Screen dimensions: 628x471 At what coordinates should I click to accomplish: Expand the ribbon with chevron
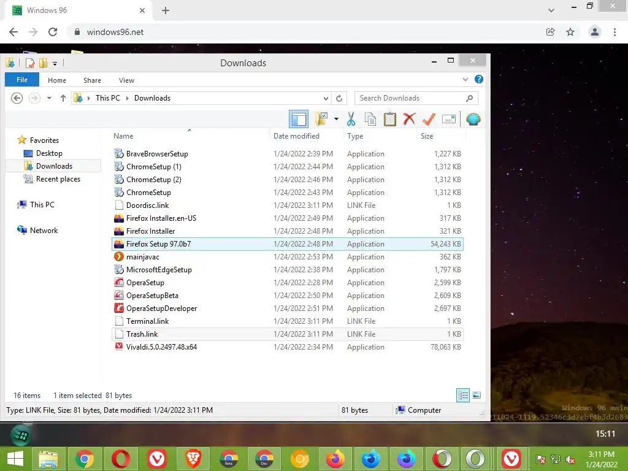click(465, 79)
